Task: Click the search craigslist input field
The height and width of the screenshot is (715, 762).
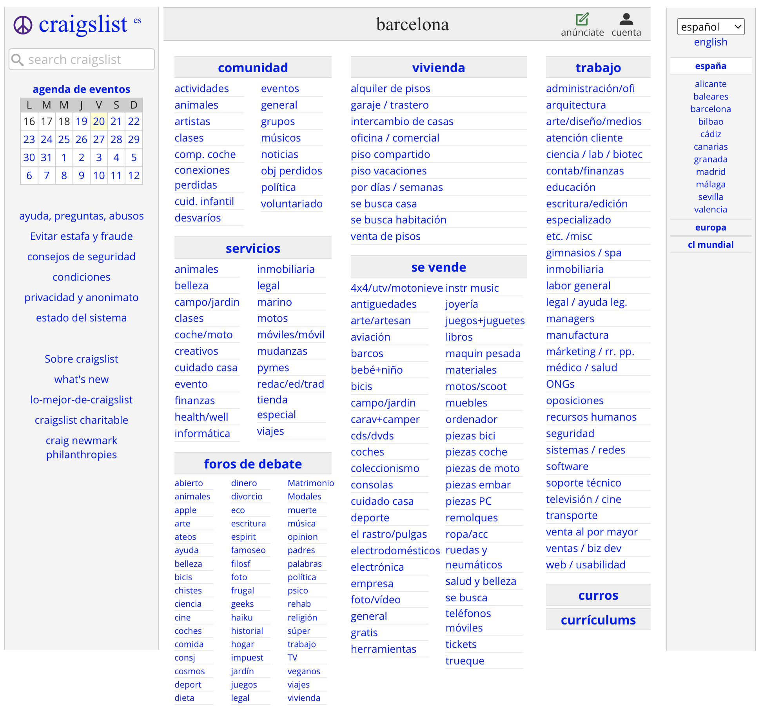Action: point(82,60)
